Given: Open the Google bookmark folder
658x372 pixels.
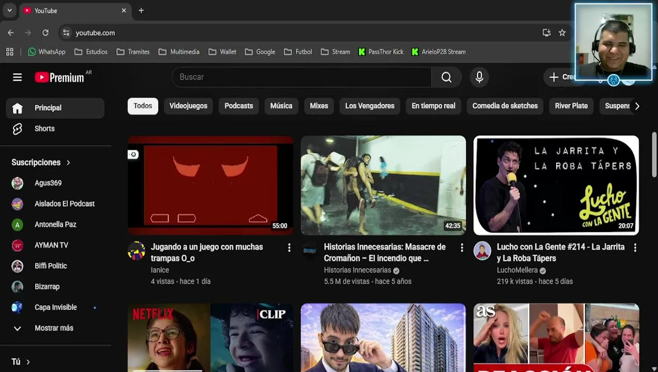Looking at the screenshot, I should [x=260, y=52].
